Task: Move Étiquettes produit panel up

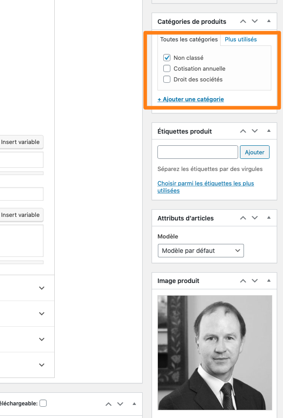Action: click(x=243, y=131)
